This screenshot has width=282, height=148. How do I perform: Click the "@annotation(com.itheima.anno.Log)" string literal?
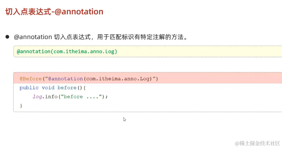(x=100, y=79)
